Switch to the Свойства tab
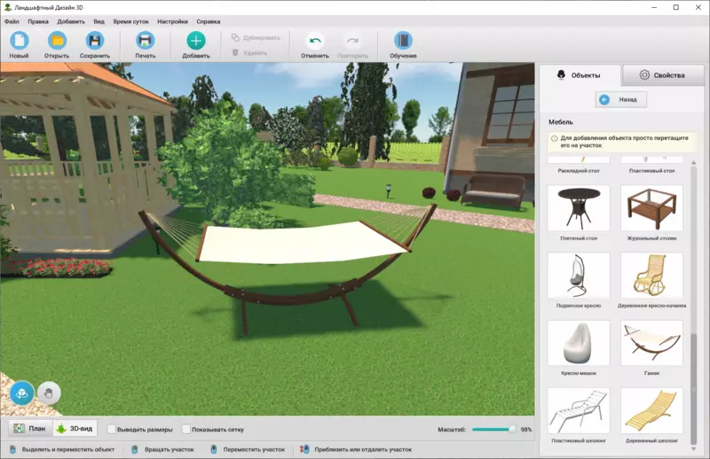Viewport: 710px width, 459px height. 663,75
